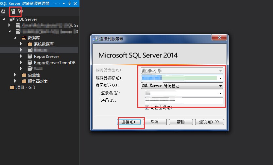The image size is (273, 165).
Task: Click the 连接 button
Action: pos(128,122)
